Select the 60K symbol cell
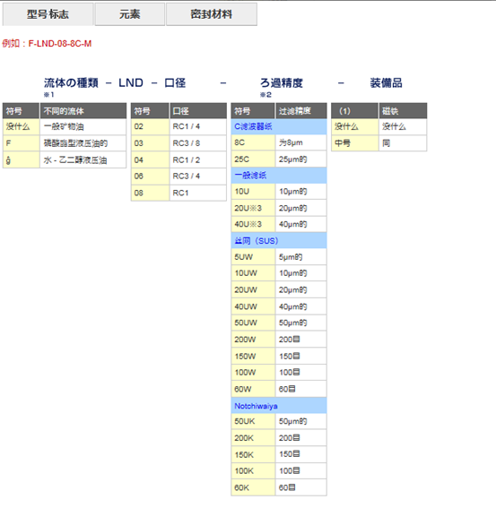 tap(253, 487)
